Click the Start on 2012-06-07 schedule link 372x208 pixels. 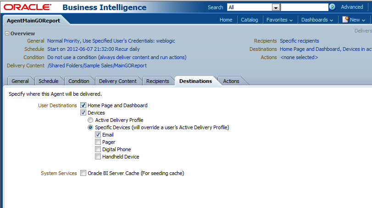(x=94, y=49)
